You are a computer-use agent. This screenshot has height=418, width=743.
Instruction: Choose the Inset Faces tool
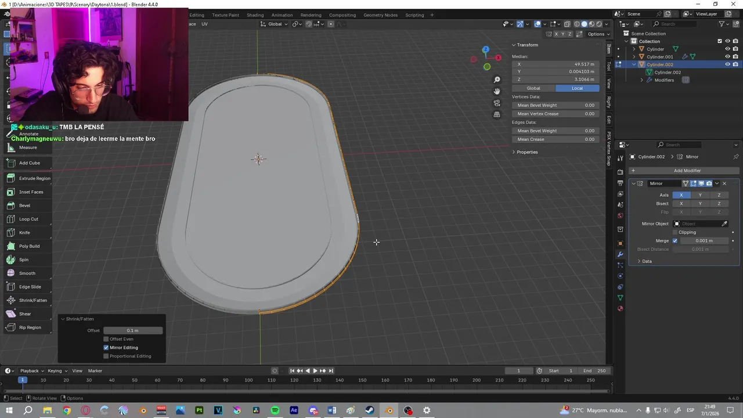(x=30, y=192)
